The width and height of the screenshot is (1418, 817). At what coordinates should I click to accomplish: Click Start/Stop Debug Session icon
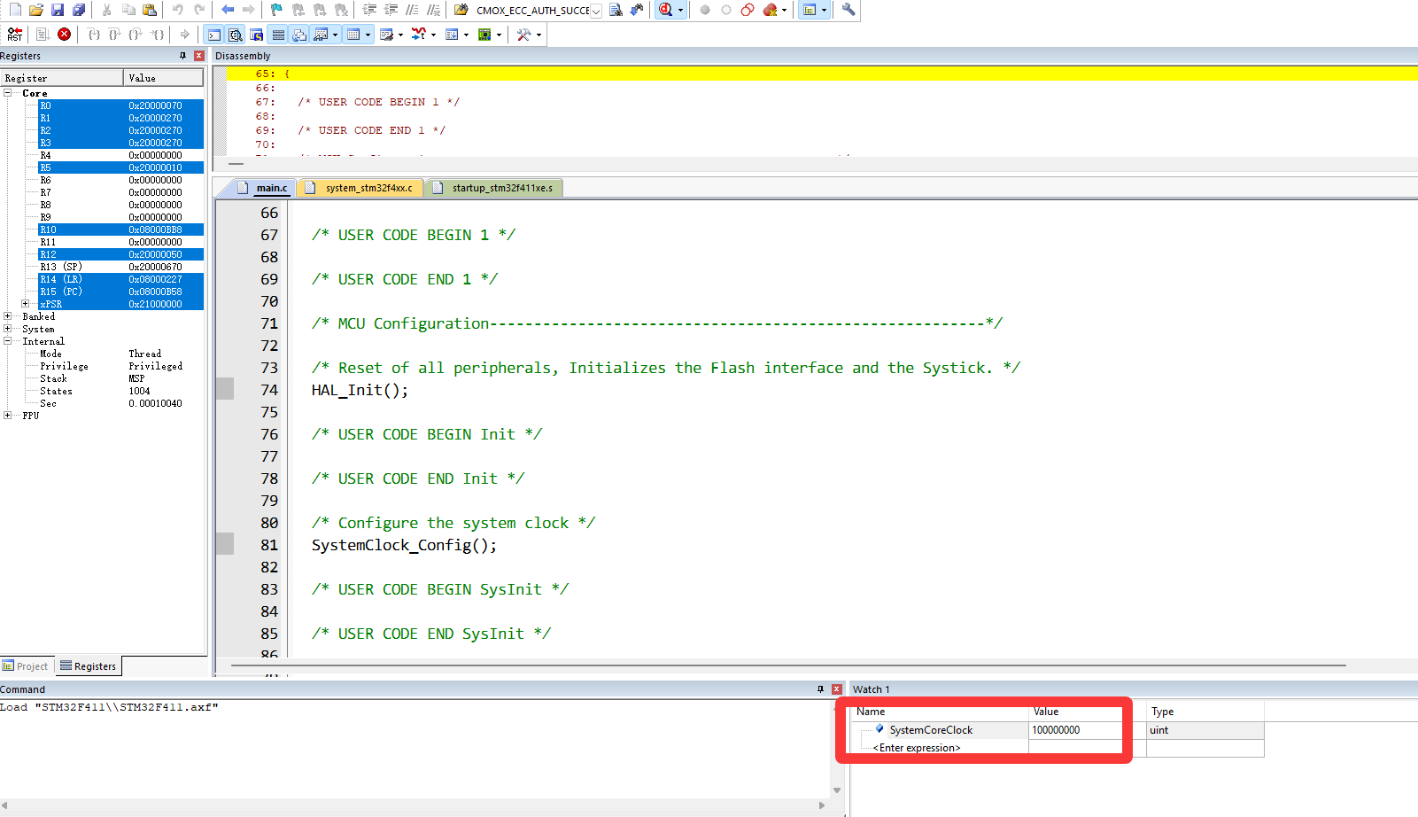665,10
